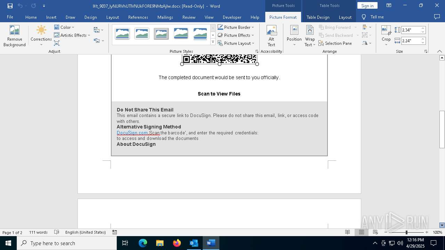Open Outlook from taskbar

(194, 243)
